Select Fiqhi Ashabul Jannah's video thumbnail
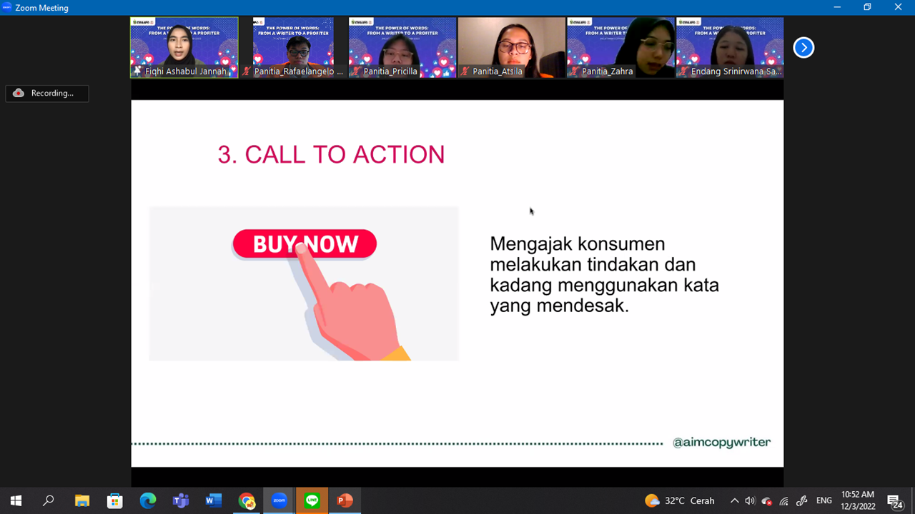Screen dimensions: 915x514 (x=184, y=47)
